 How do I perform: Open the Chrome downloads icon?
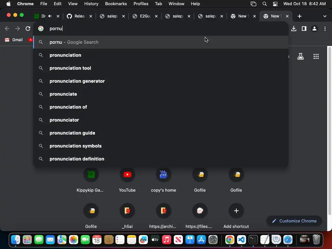(x=293, y=29)
